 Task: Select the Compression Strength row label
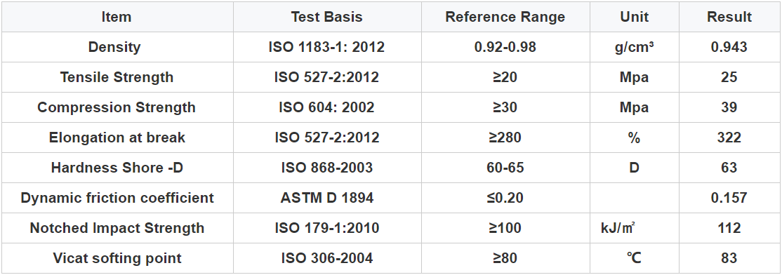coord(117,107)
